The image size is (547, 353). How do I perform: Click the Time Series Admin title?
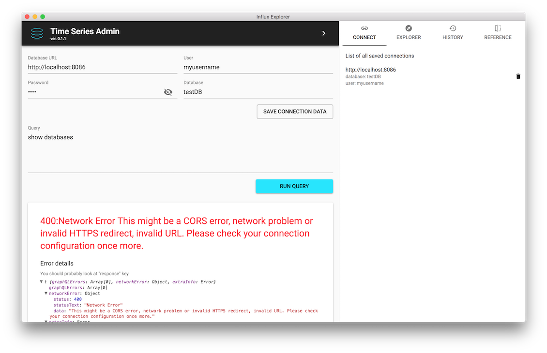coord(85,31)
